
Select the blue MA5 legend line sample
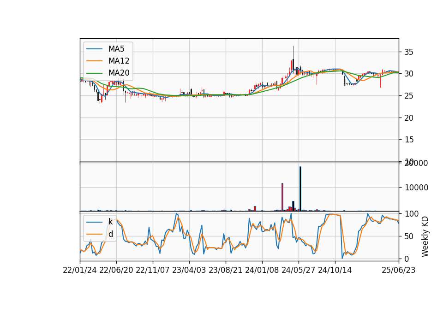94,49
